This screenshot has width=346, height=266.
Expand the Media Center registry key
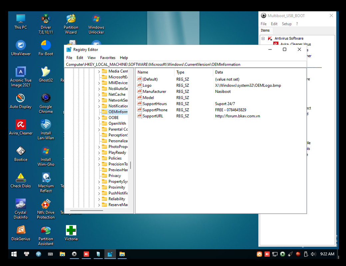99,71
